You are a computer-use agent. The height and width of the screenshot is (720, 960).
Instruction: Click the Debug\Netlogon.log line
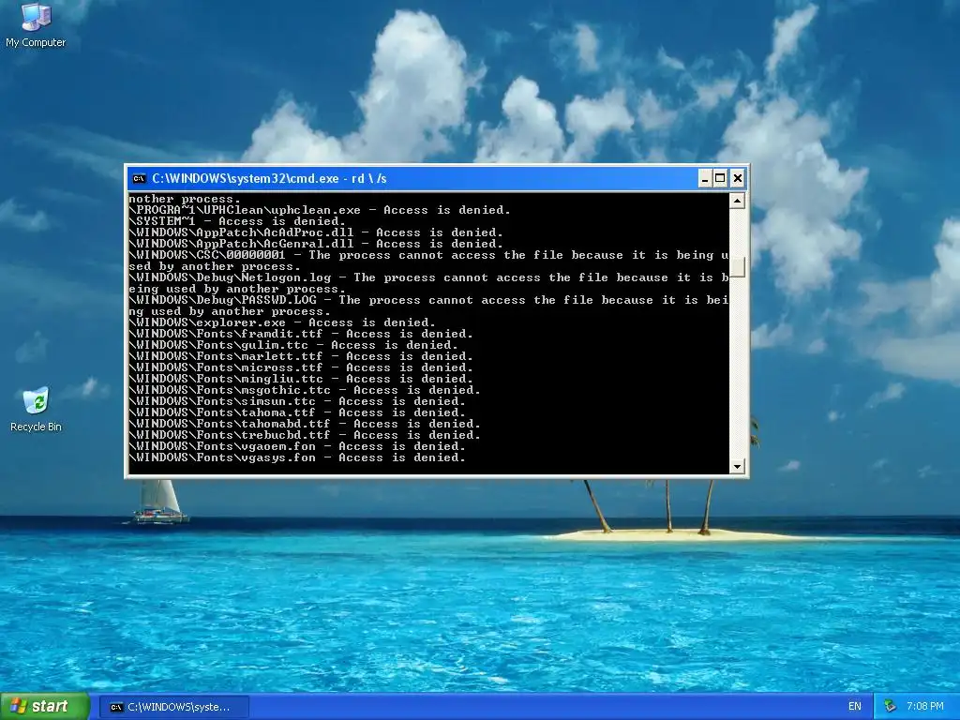(x=428, y=283)
